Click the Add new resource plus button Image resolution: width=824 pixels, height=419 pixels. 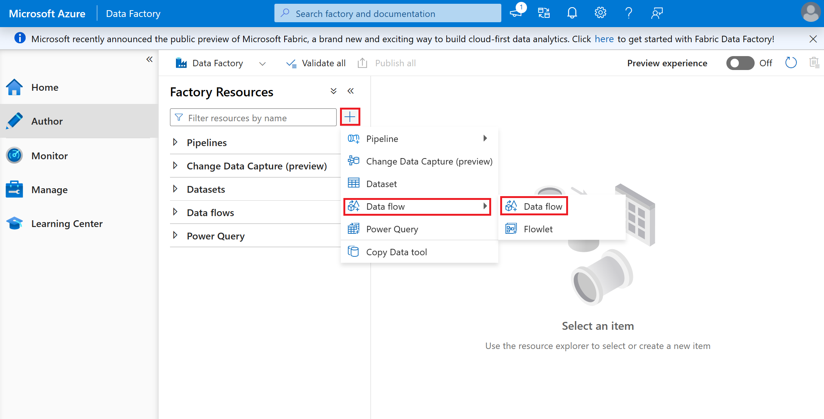click(350, 117)
